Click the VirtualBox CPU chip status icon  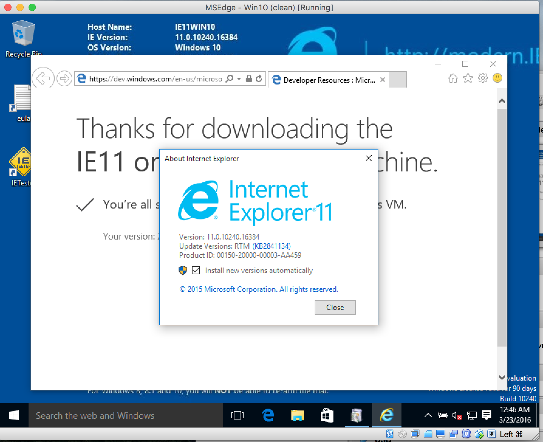tap(466, 434)
